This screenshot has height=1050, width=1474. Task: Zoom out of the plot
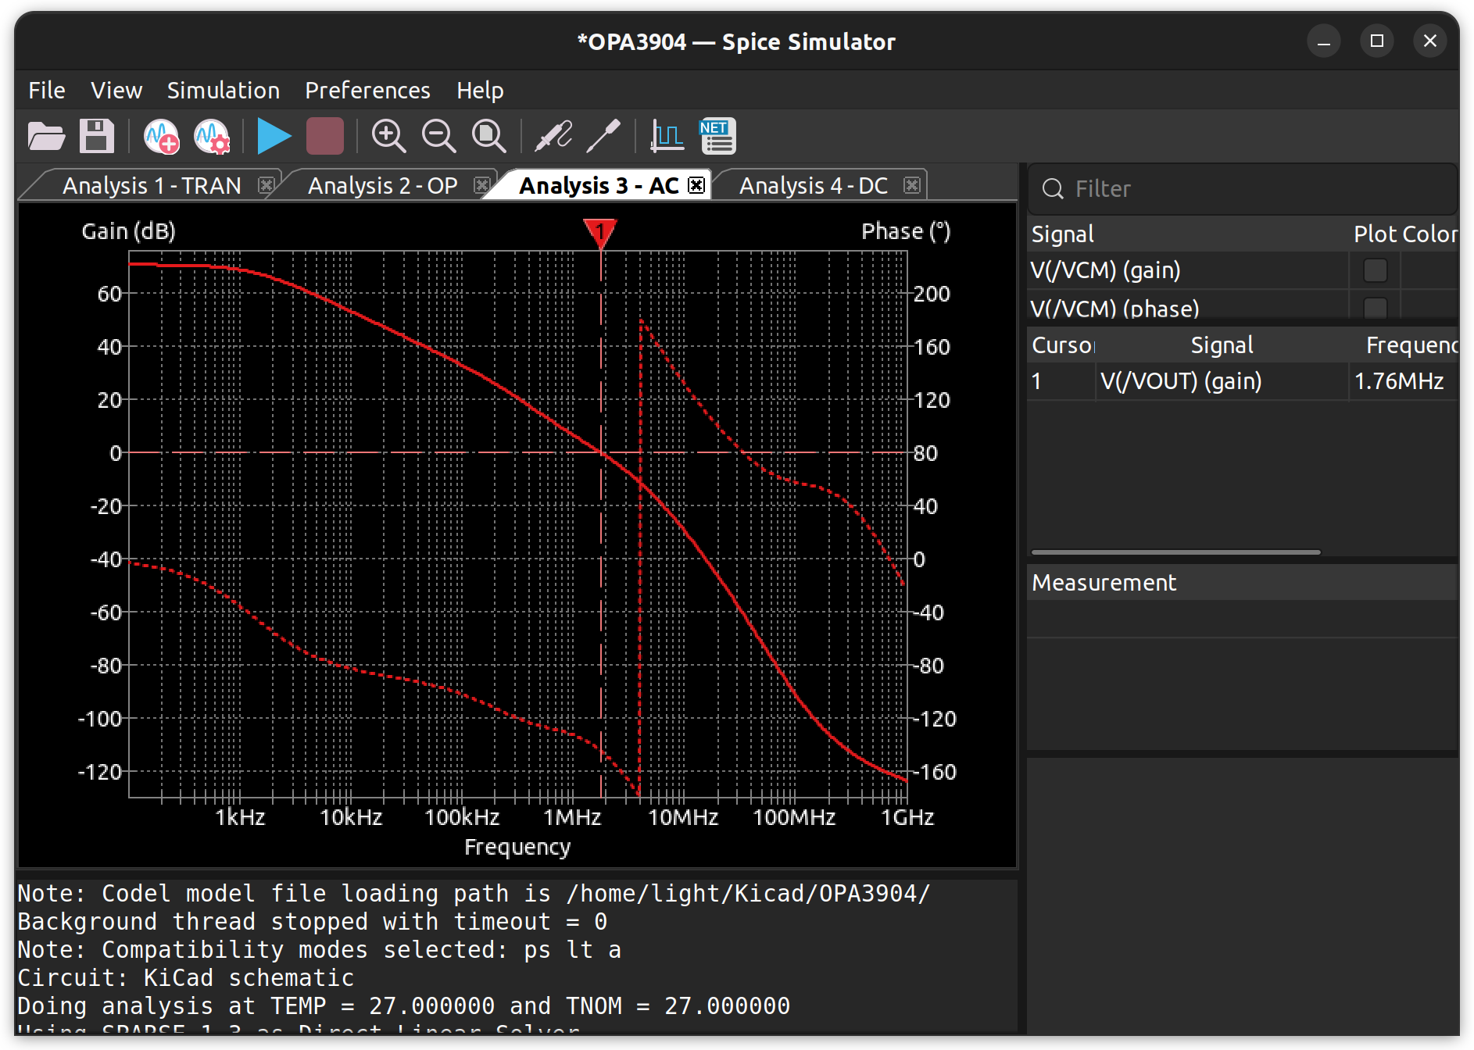click(438, 137)
